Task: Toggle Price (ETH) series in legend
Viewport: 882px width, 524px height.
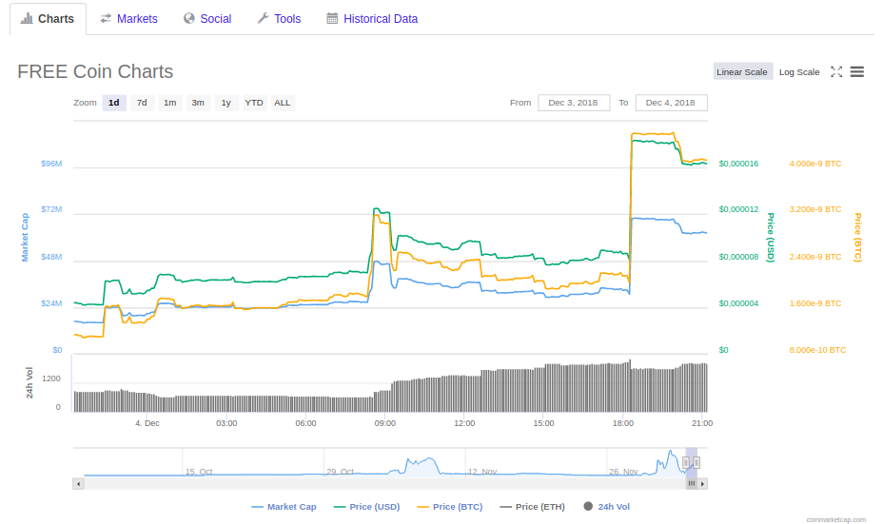Action: pos(532,507)
